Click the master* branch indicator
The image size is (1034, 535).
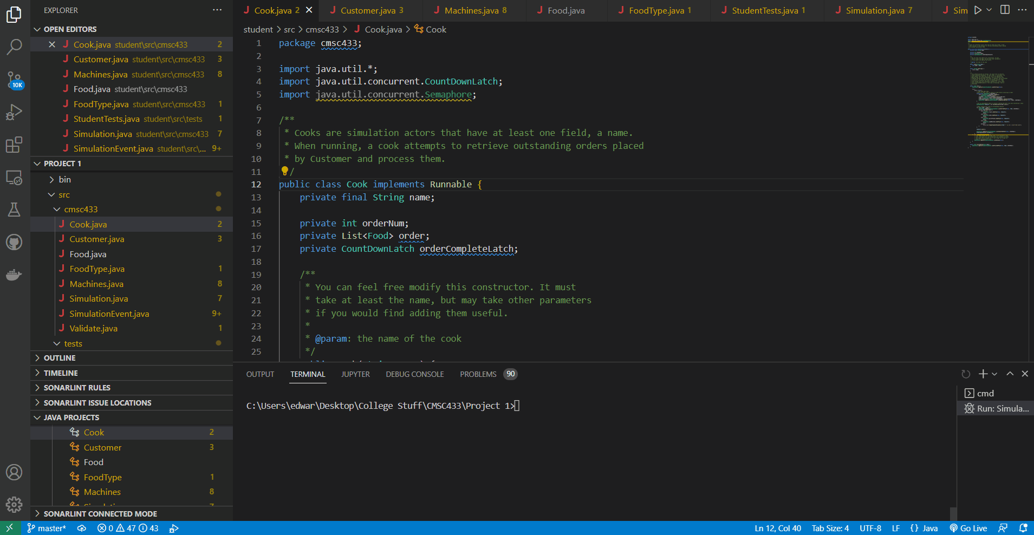pyautogui.click(x=47, y=529)
